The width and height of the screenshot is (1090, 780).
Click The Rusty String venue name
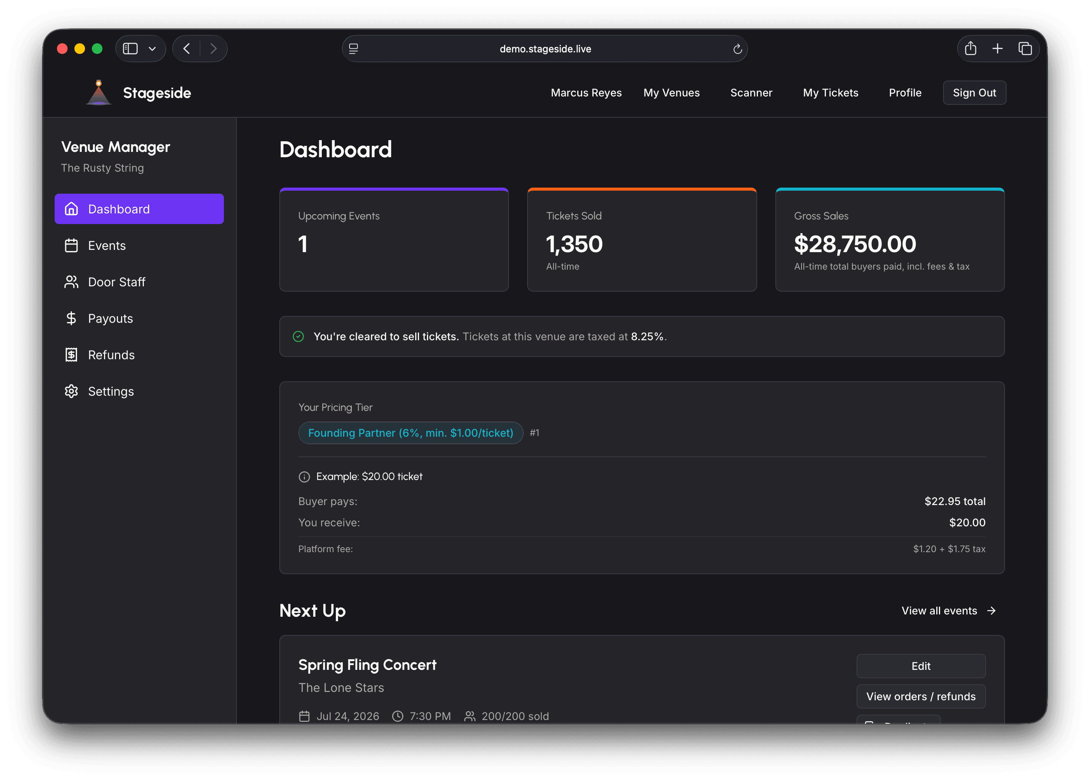point(102,168)
